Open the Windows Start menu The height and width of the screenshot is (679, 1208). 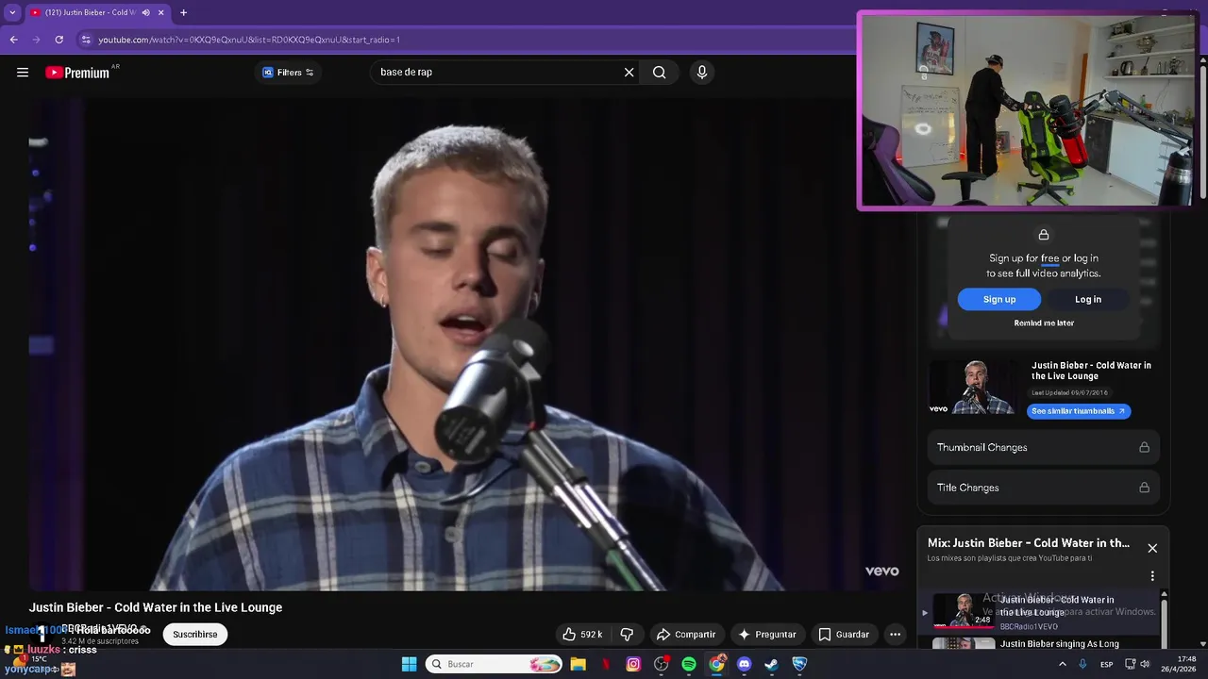tap(409, 664)
